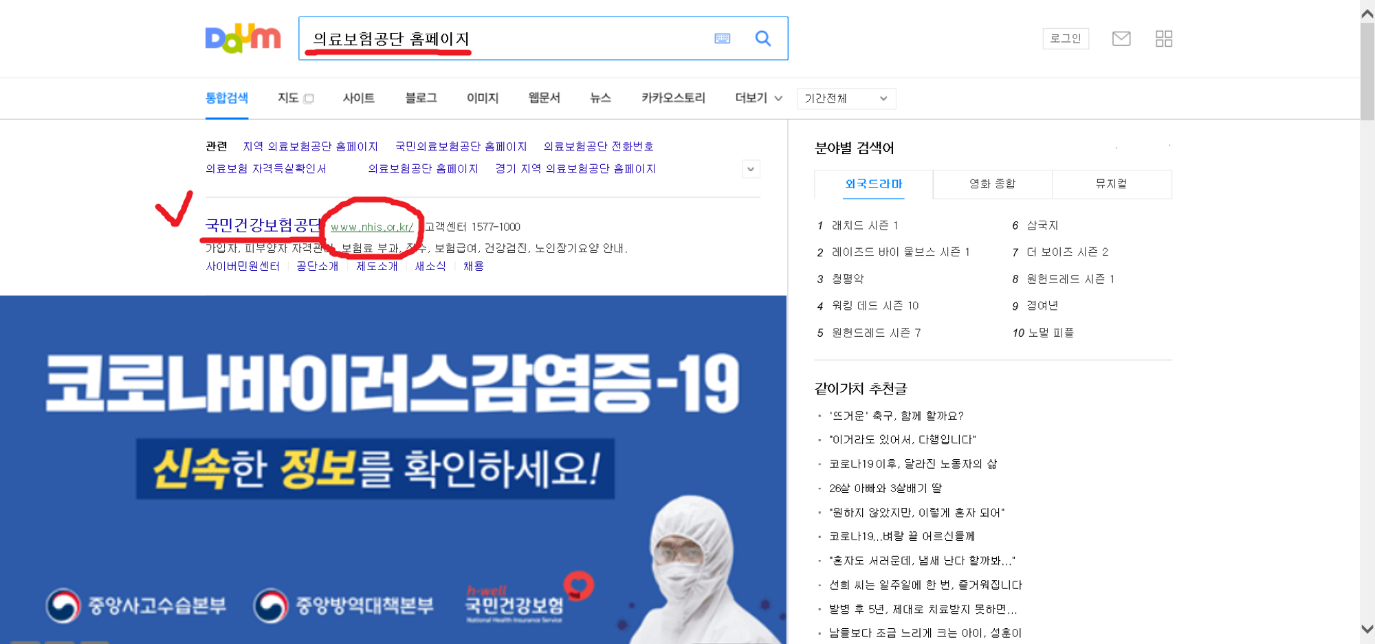Click ranked item 원헌드레드 시즌 7
Viewport: 1375px width, 644px height.
(876, 333)
